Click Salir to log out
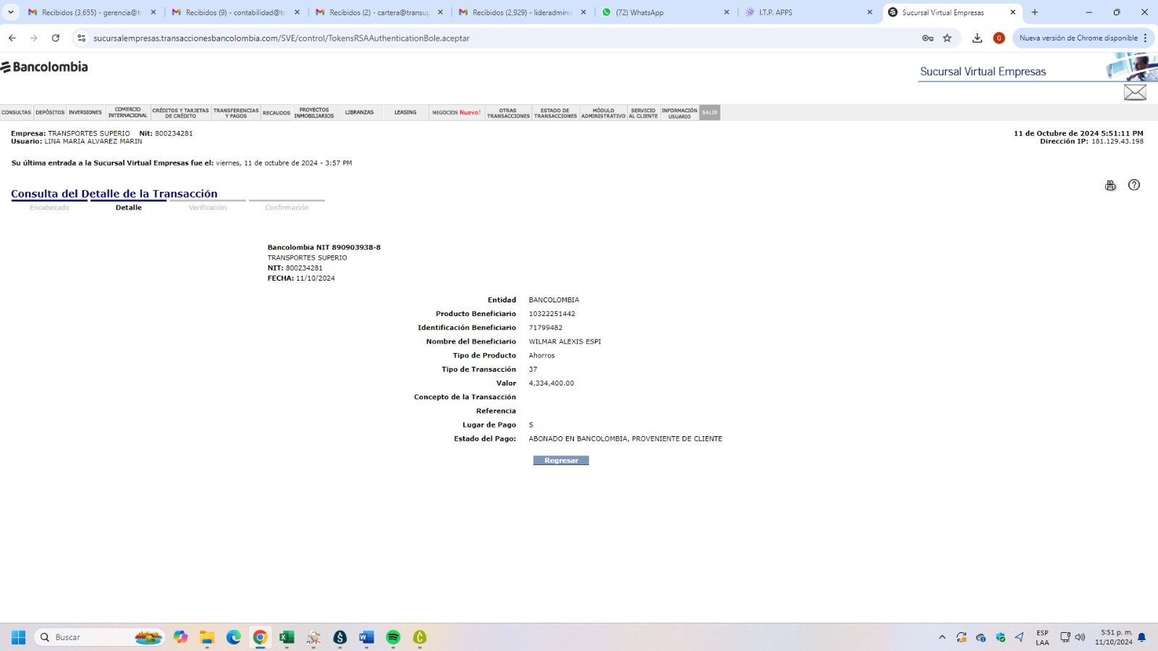The height and width of the screenshot is (651, 1158). click(709, 113)
